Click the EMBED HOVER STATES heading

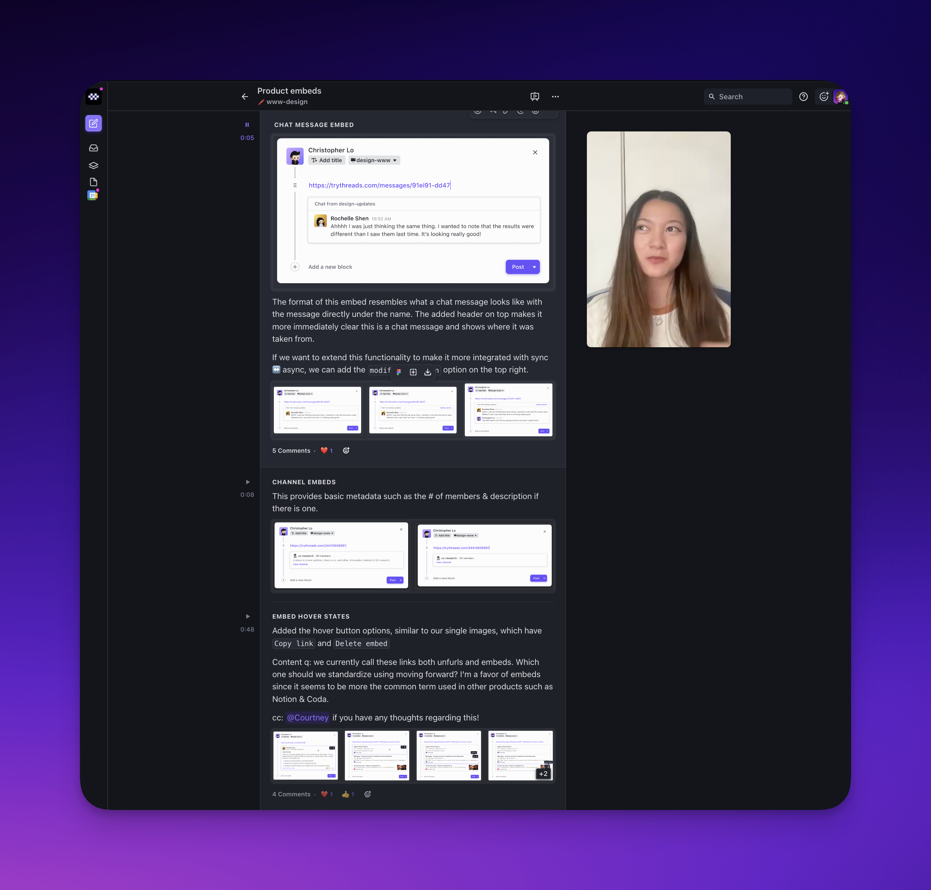(311, 616)
